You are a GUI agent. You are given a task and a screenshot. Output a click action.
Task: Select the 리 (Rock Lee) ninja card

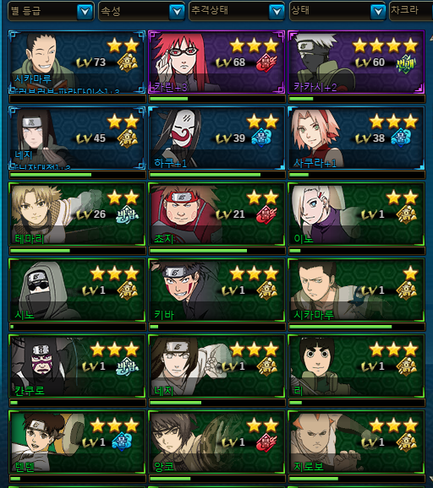click(356, 366)
